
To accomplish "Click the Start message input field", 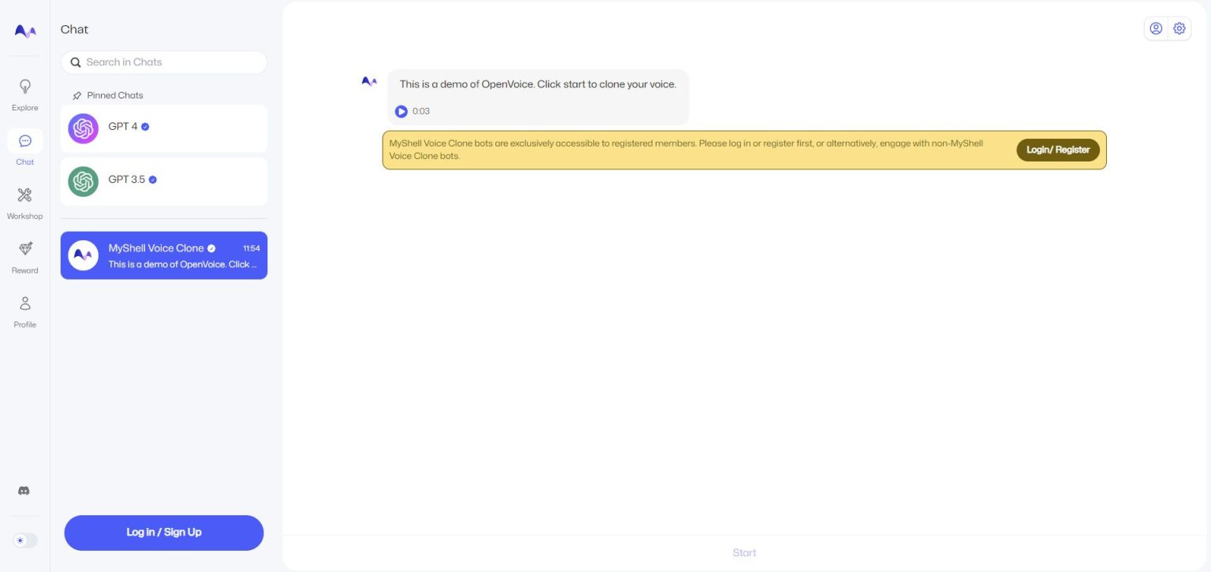I will [x=743, y=552].
